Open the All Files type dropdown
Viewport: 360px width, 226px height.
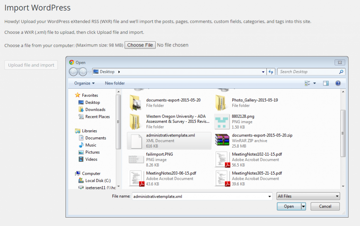point(308,196)
